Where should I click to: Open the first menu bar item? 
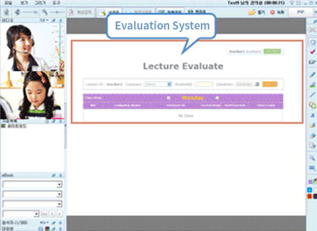point(8,3)
